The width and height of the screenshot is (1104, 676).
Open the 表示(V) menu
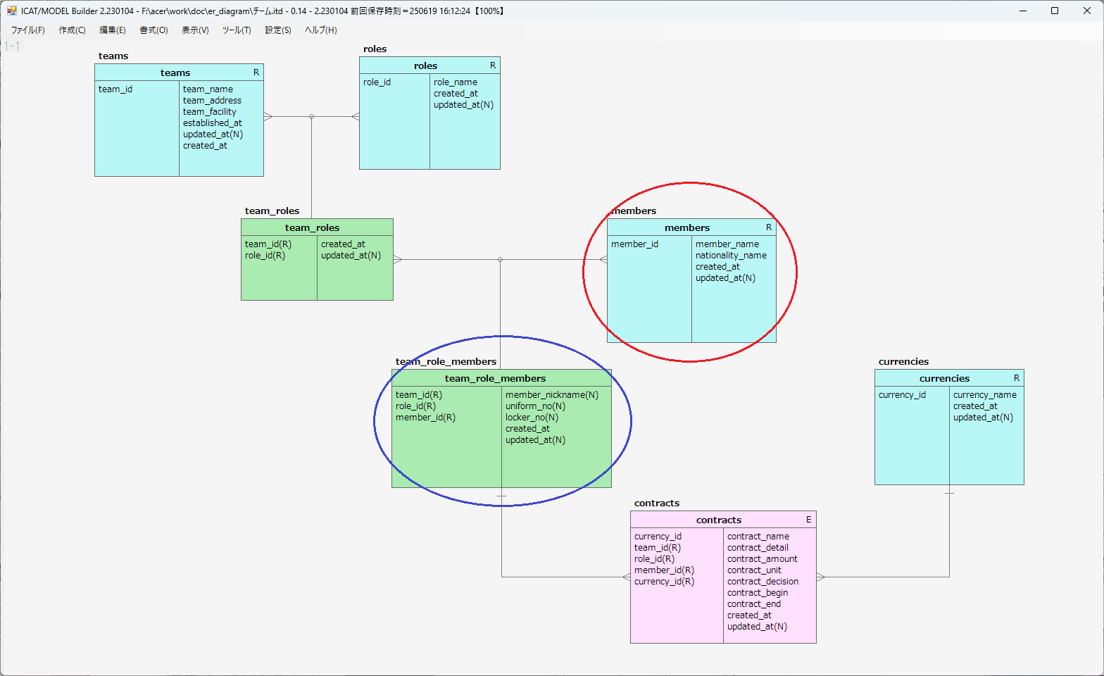(195, 30)
